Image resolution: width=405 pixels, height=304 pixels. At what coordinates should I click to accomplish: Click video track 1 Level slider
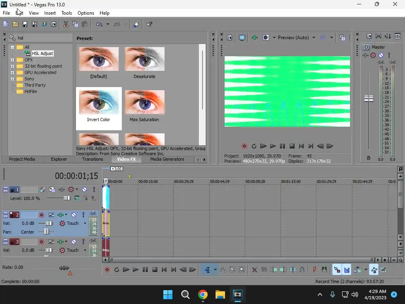66,198
